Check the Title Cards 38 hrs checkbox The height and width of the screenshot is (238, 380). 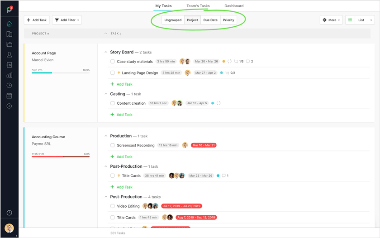click(113, 175)
